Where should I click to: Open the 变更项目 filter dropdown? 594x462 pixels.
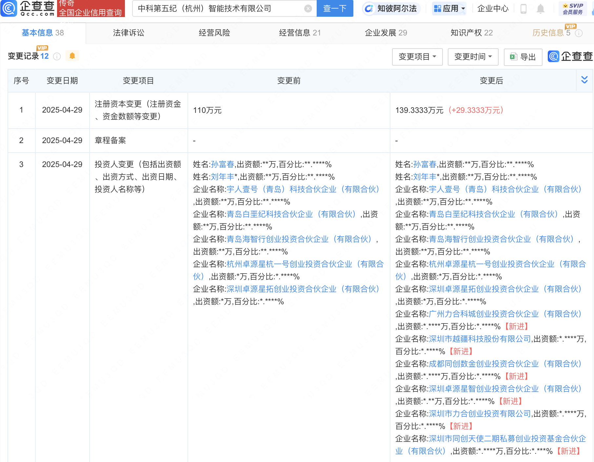(x=417, y=57)
